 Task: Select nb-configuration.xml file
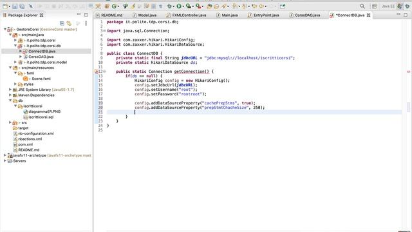click(x=36, y=133)
